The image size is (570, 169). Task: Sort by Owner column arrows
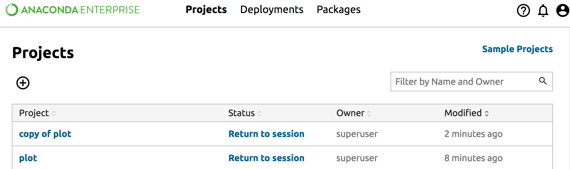coord(369,114)
